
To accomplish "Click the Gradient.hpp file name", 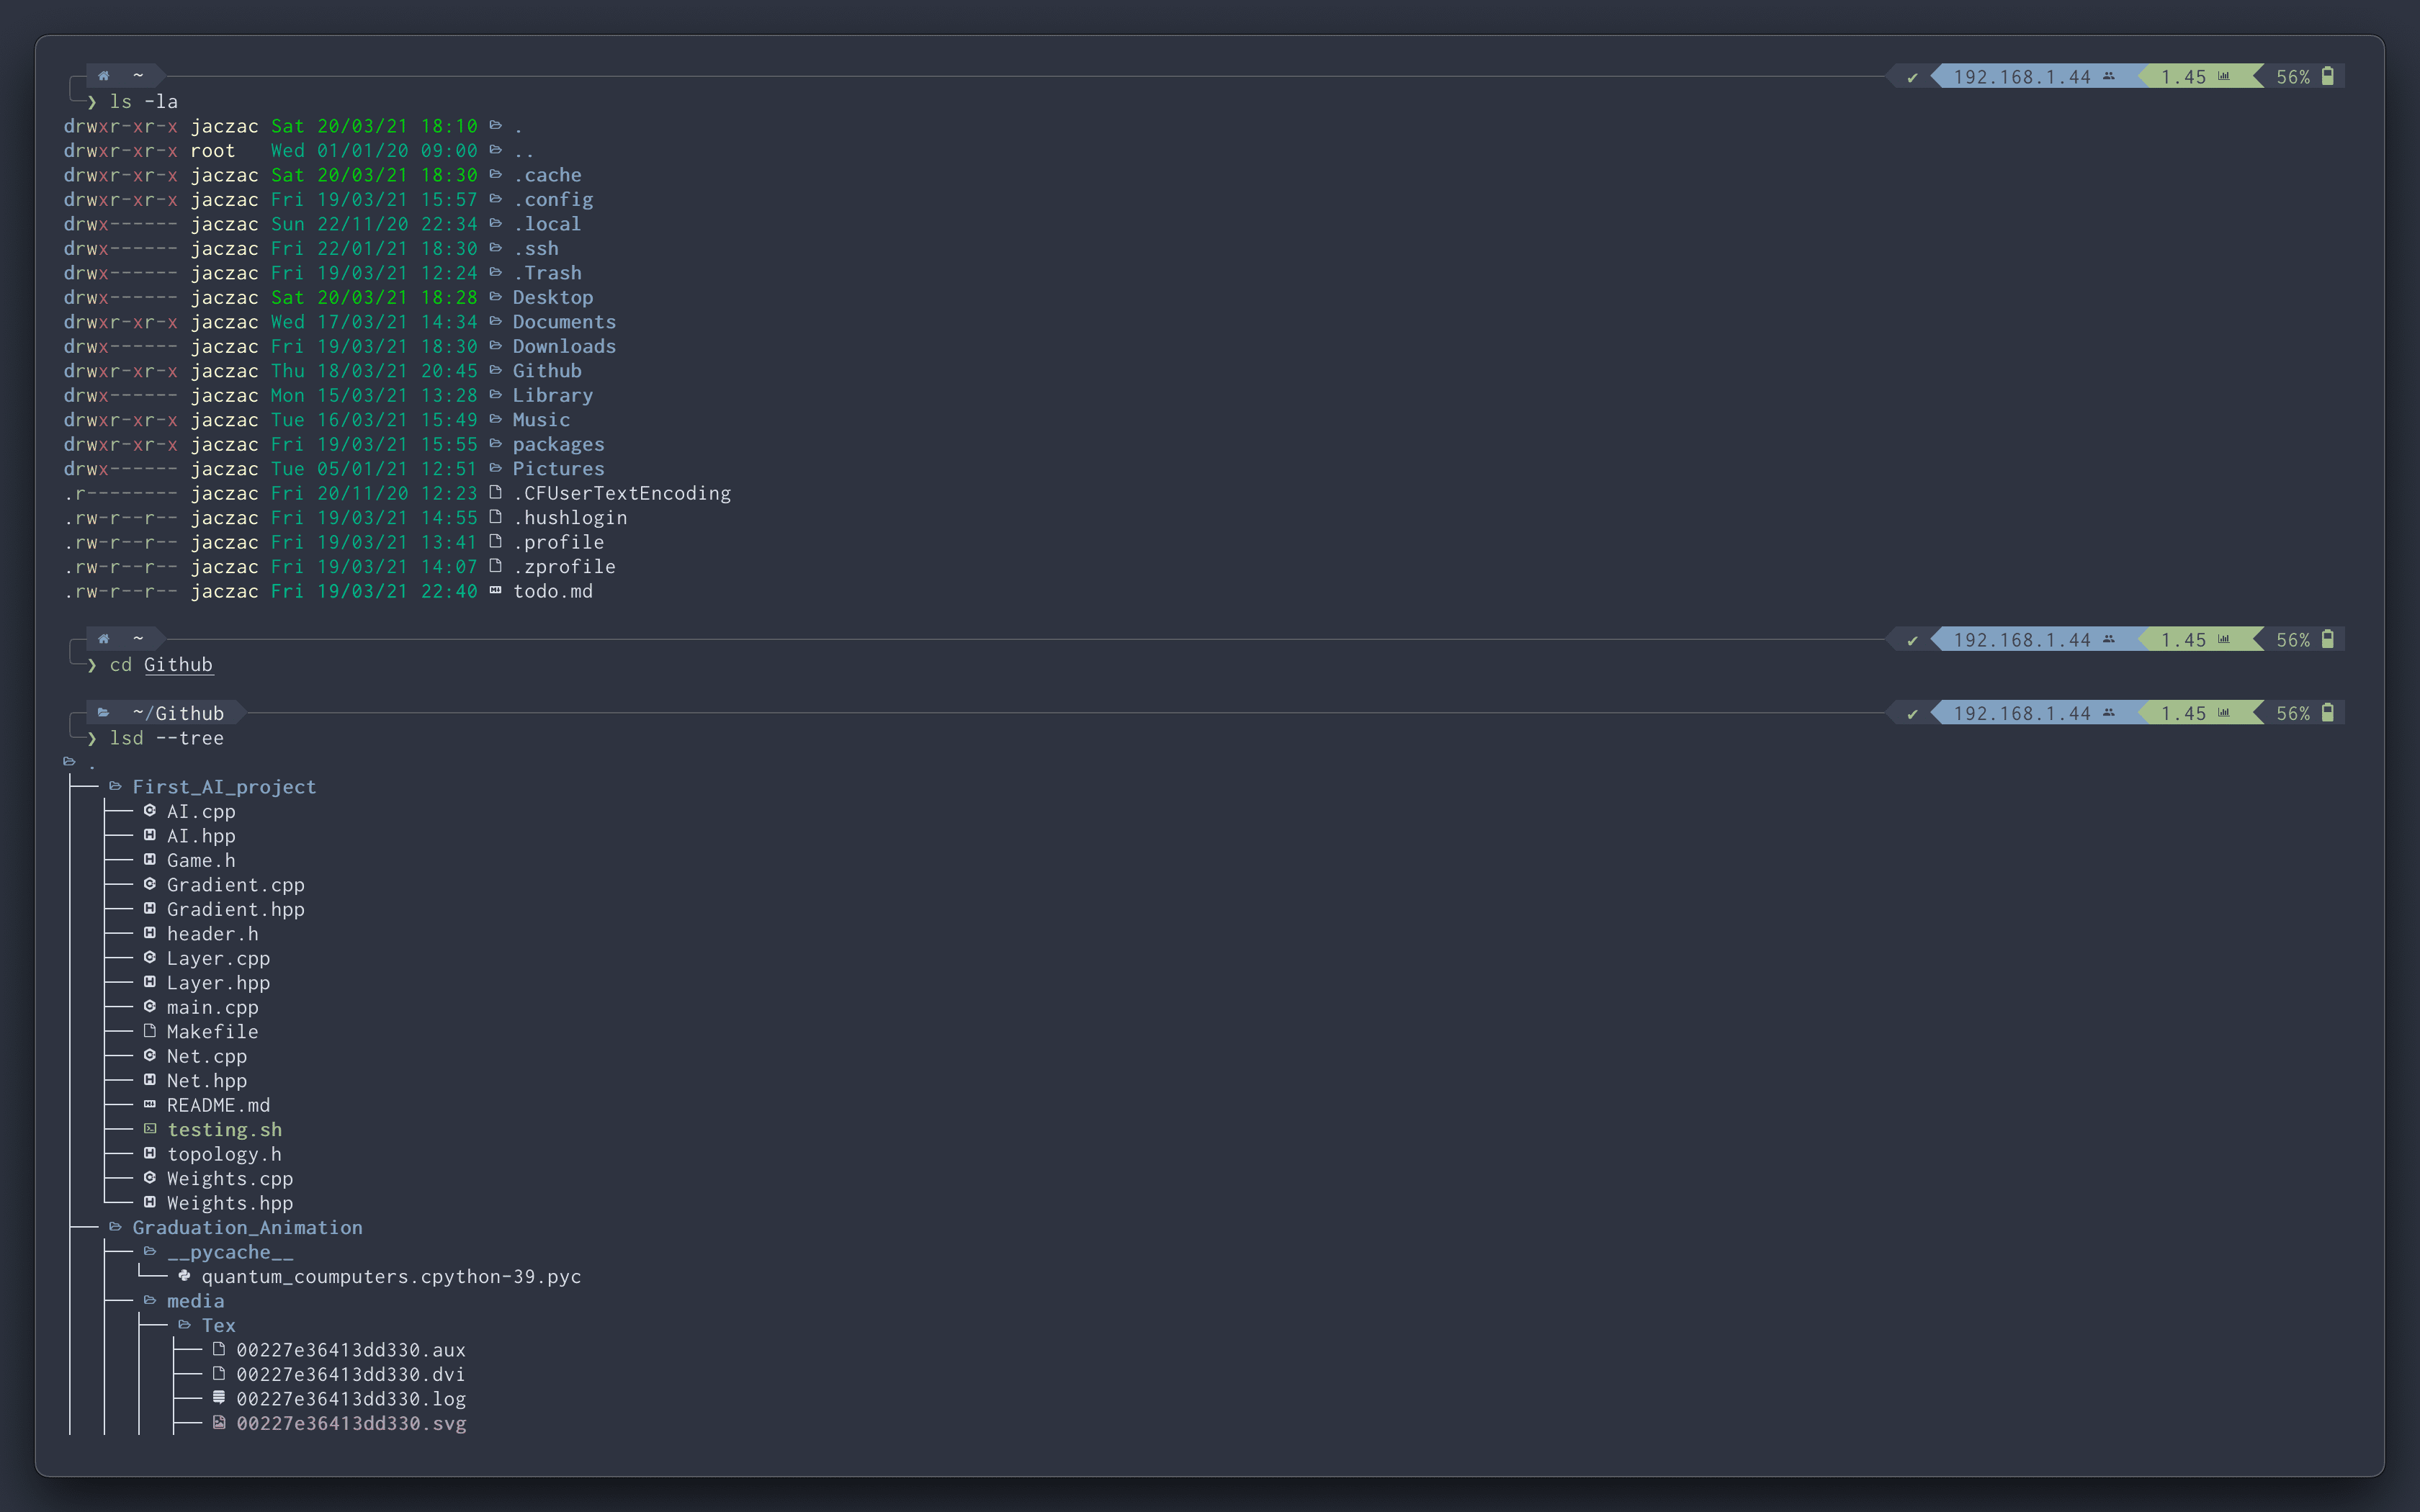I will pos(235,909).
